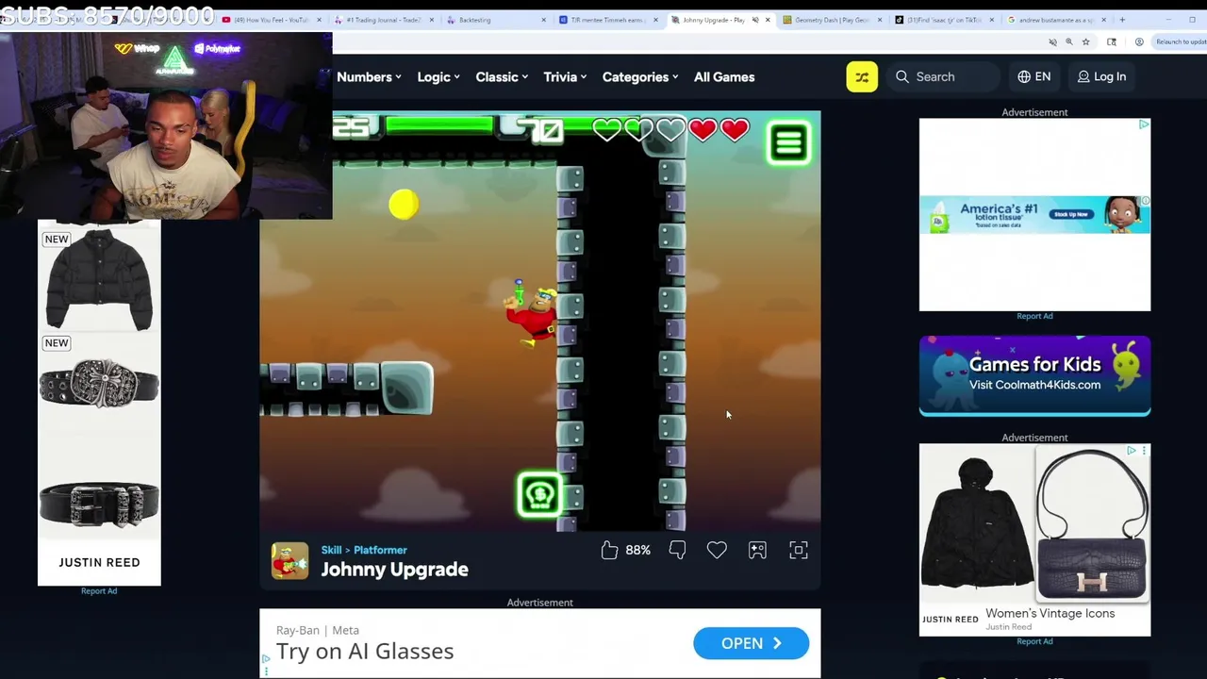The width and height of the screenshot is (1207, 679).
Task: Click the green health bar in game
Action: pyautogui.click(x=438, y=125)
